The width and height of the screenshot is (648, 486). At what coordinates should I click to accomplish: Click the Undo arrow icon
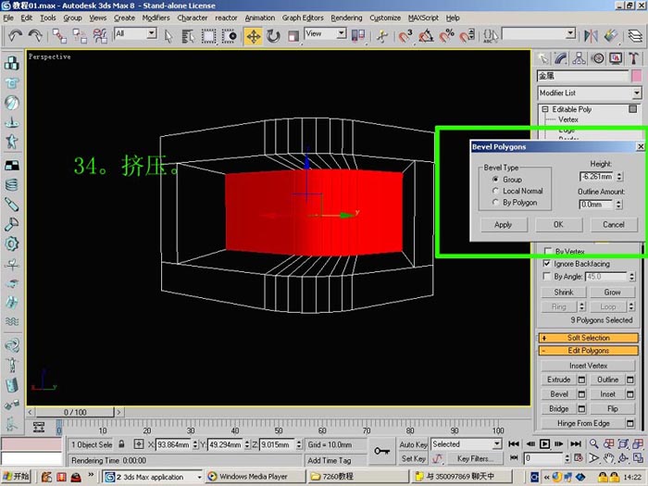pos(16,36)
